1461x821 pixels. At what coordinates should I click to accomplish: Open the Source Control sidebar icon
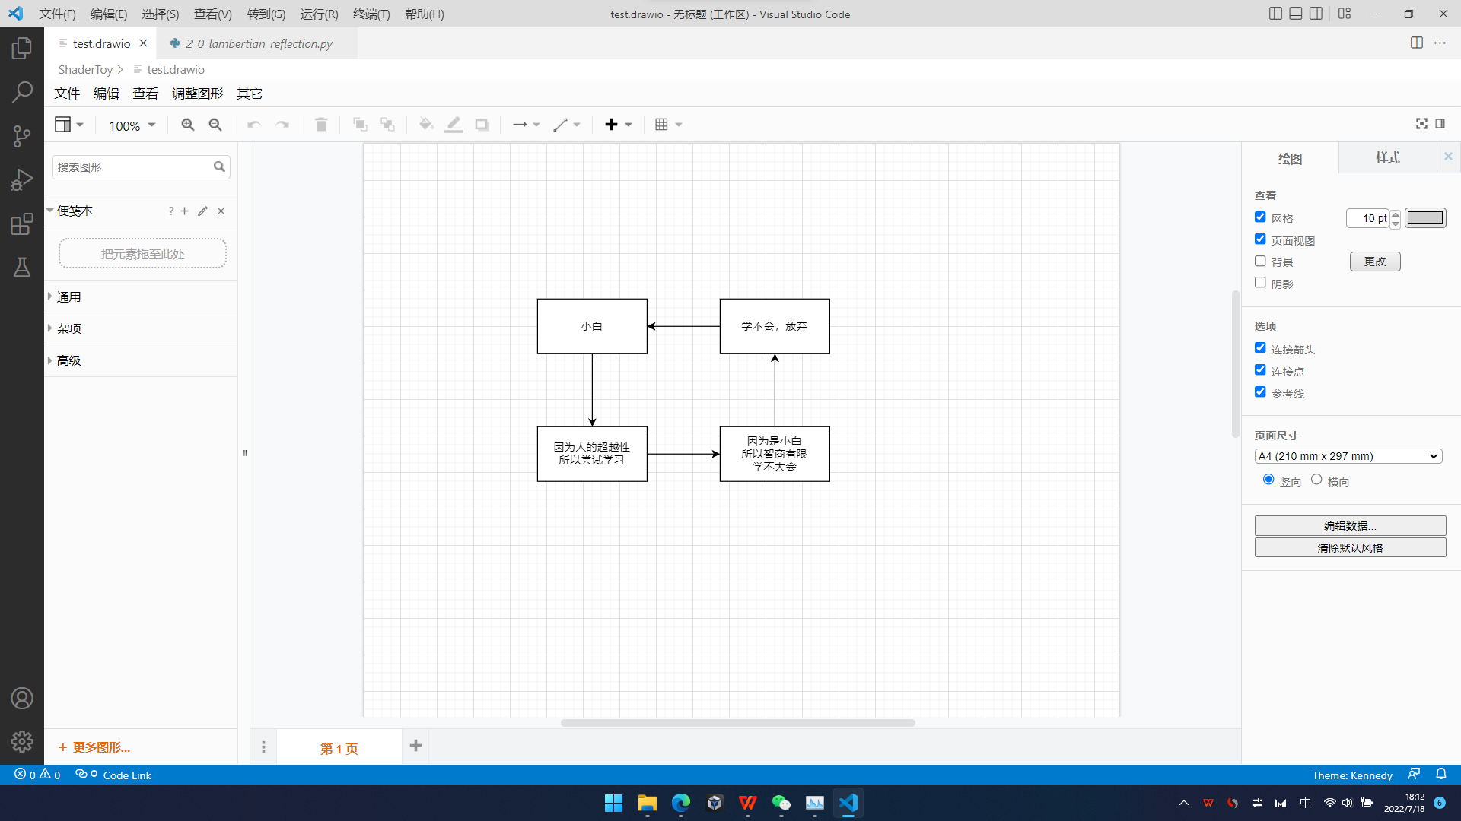click(22, 136)
